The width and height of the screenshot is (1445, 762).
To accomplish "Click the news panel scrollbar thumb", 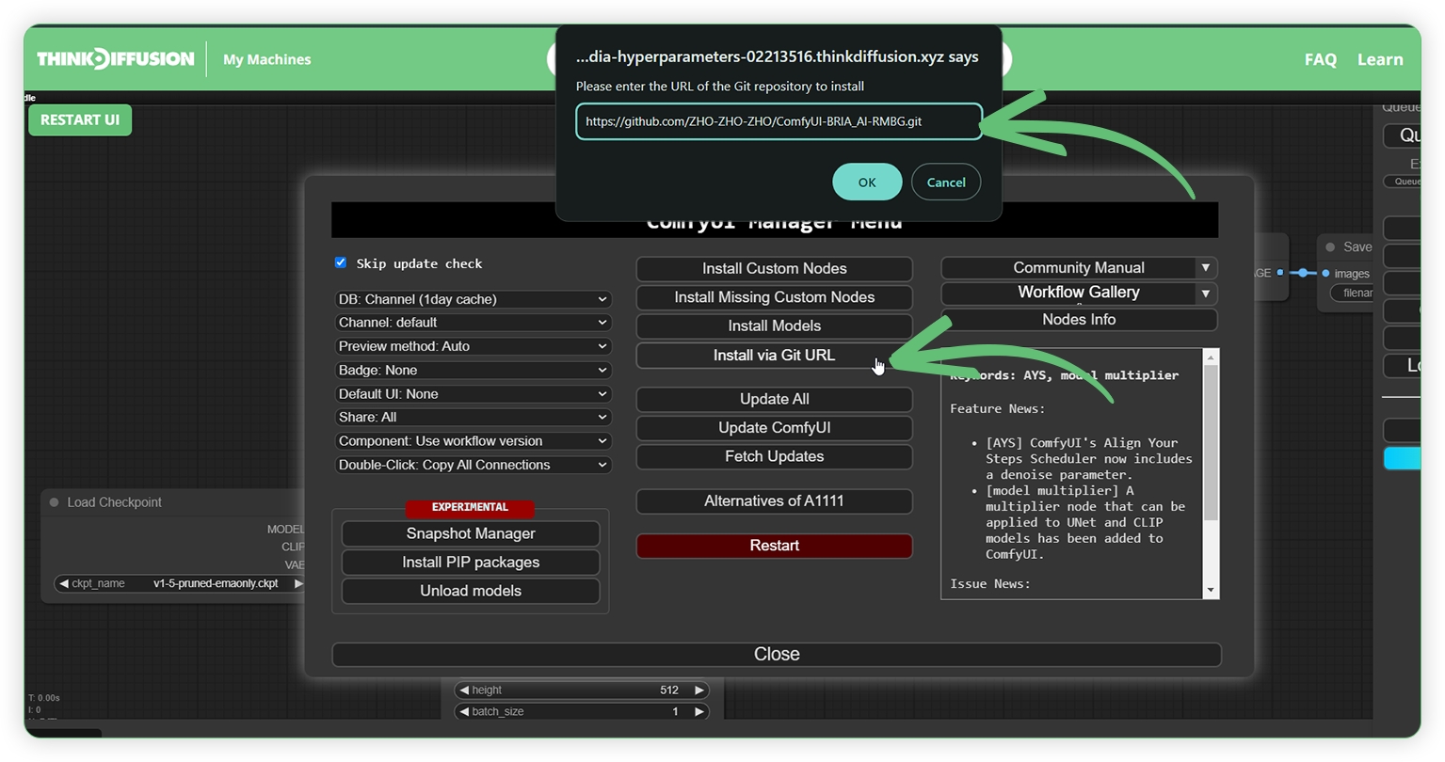I will (1211, 442).
